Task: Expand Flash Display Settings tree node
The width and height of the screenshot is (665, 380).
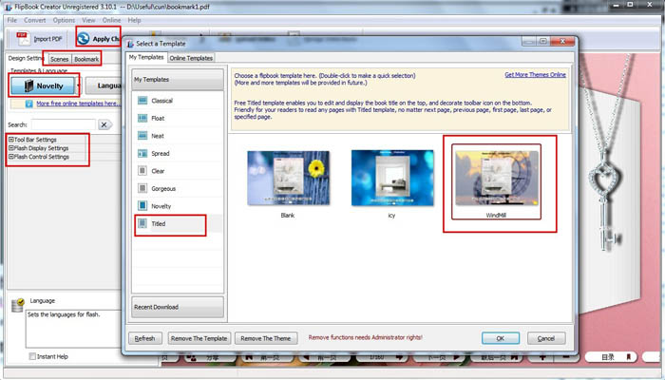Action: tap(11, 148)
